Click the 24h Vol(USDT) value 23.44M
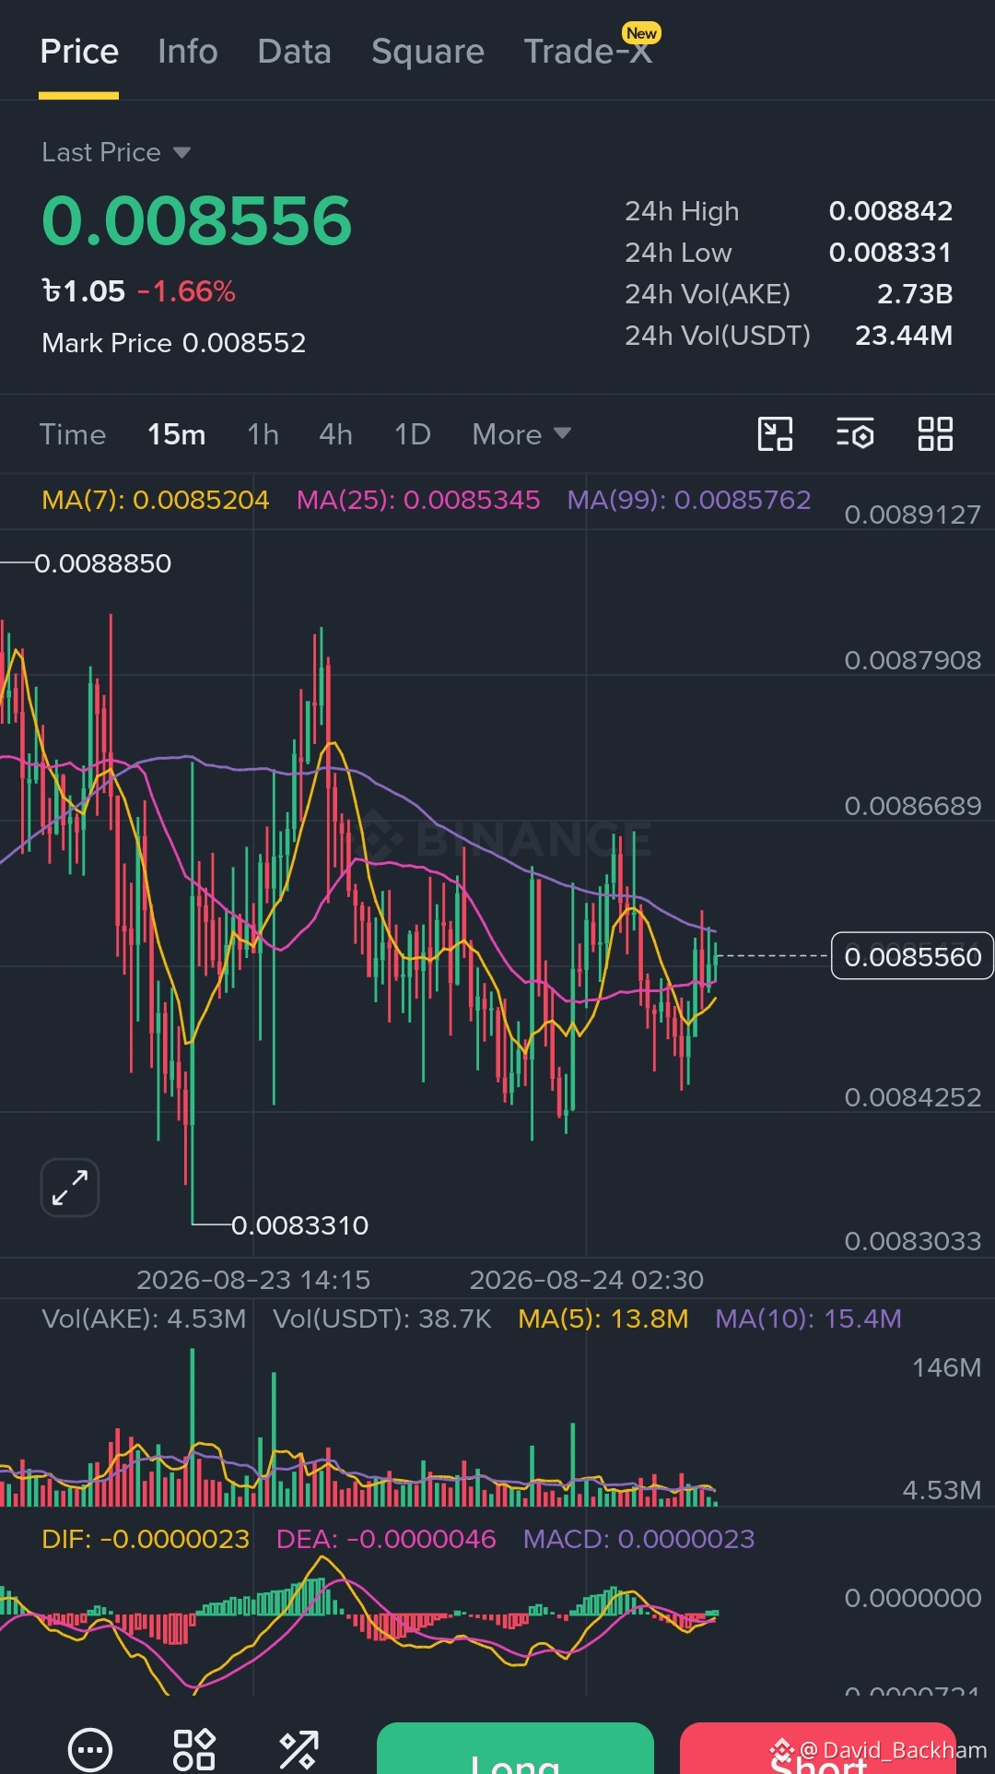Viewport: 995px width, 1774px height. pyautogui.click(x=904, y=336)
